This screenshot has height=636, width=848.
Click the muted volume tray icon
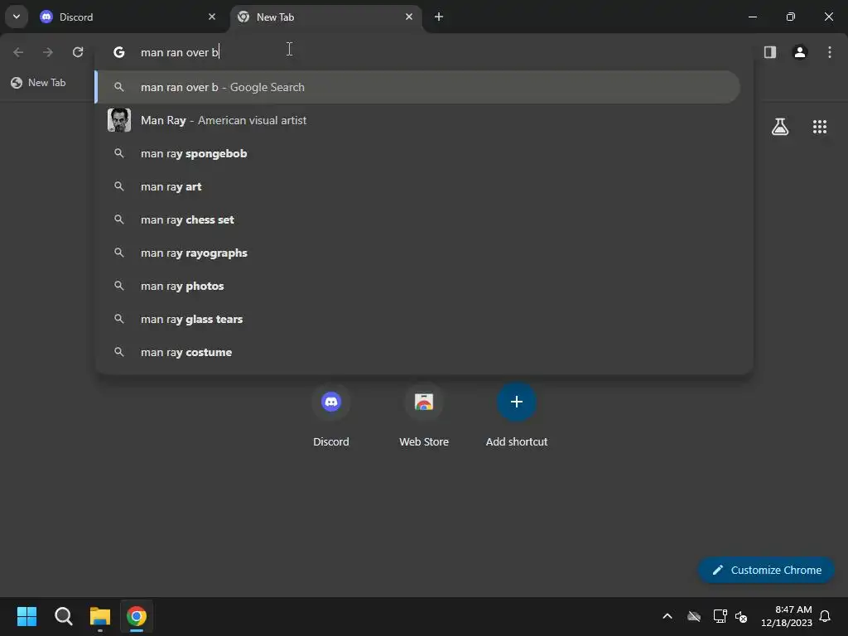click(741, 616)
